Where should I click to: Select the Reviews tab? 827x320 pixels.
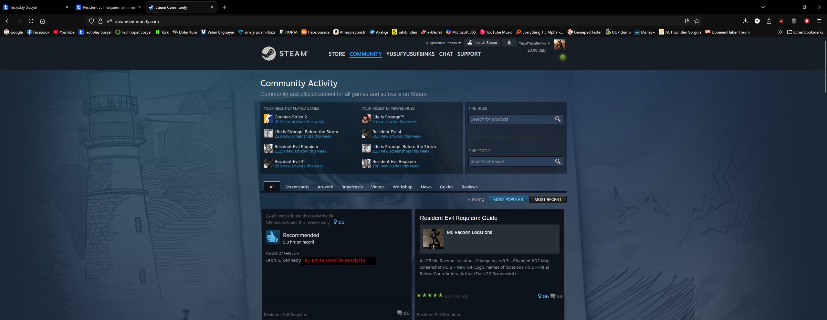click(469, 187)
